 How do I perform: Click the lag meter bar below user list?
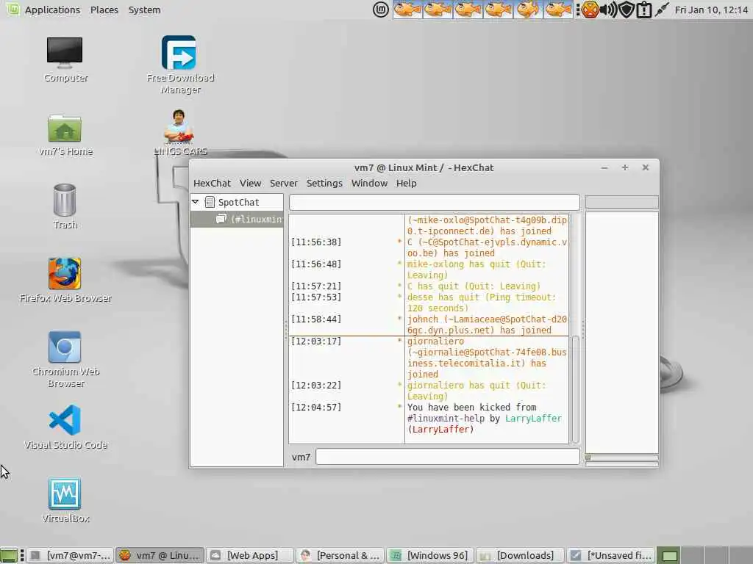tap(622, 458)
